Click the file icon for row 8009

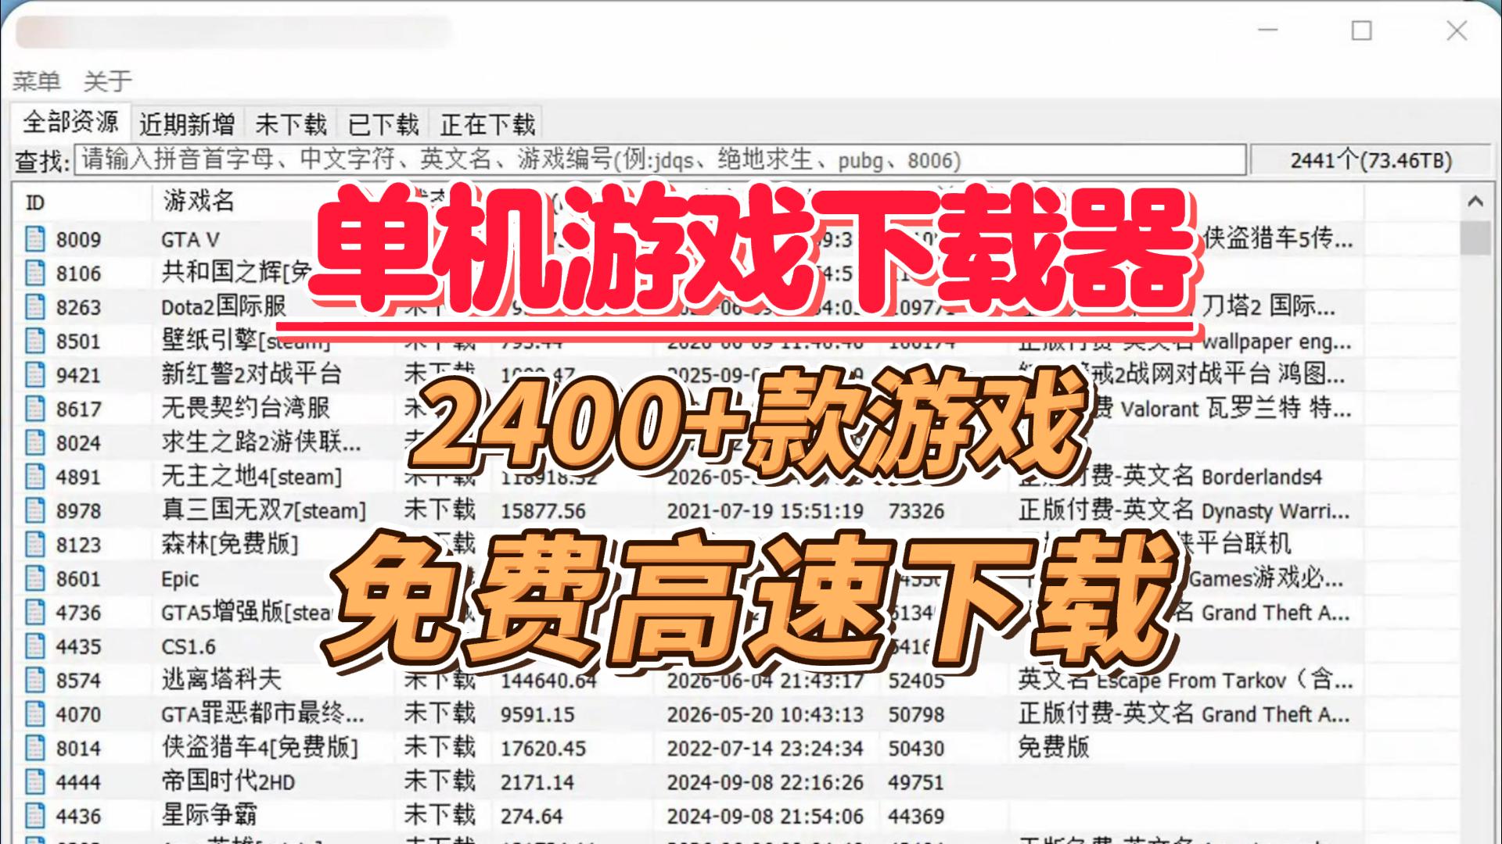pos(35,238)
